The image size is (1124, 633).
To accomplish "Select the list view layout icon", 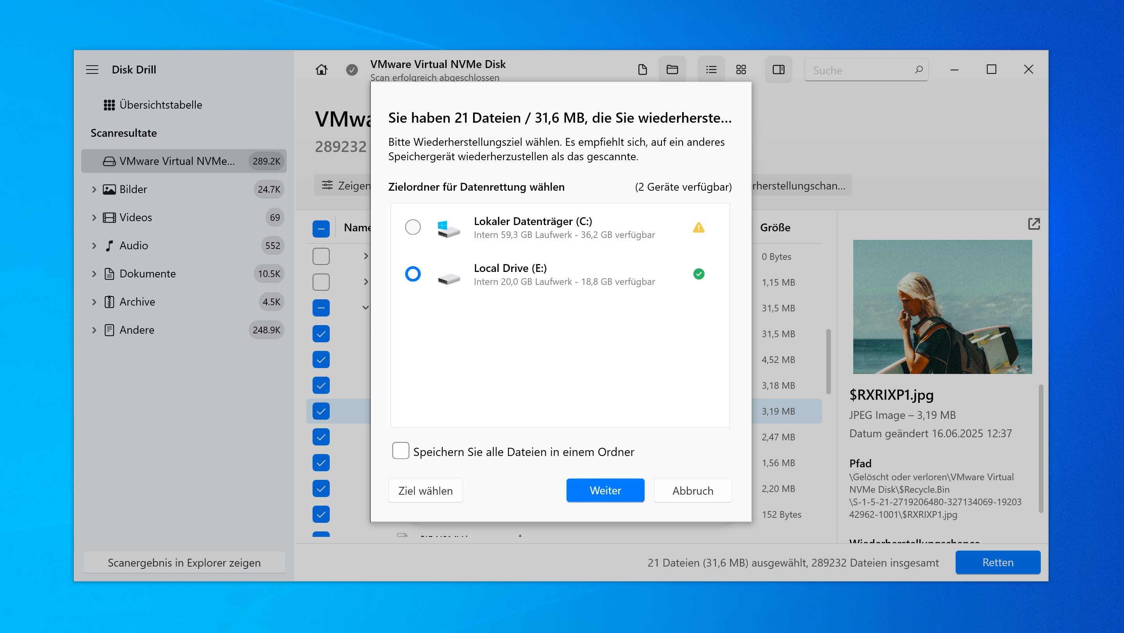I will pos(711,70).
